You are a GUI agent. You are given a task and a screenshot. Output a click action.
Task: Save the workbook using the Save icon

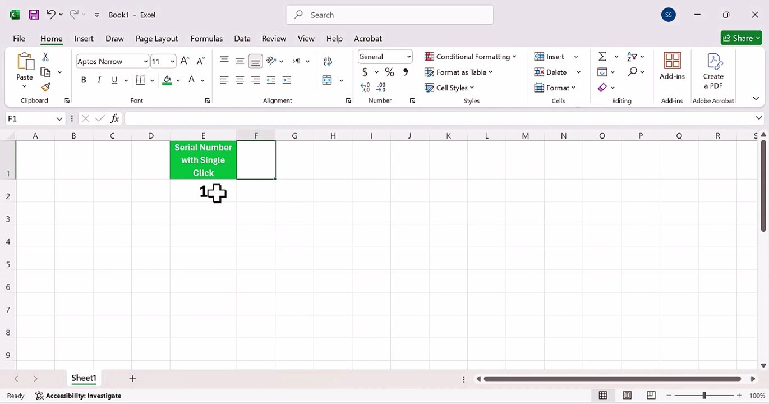coord(34,15)
